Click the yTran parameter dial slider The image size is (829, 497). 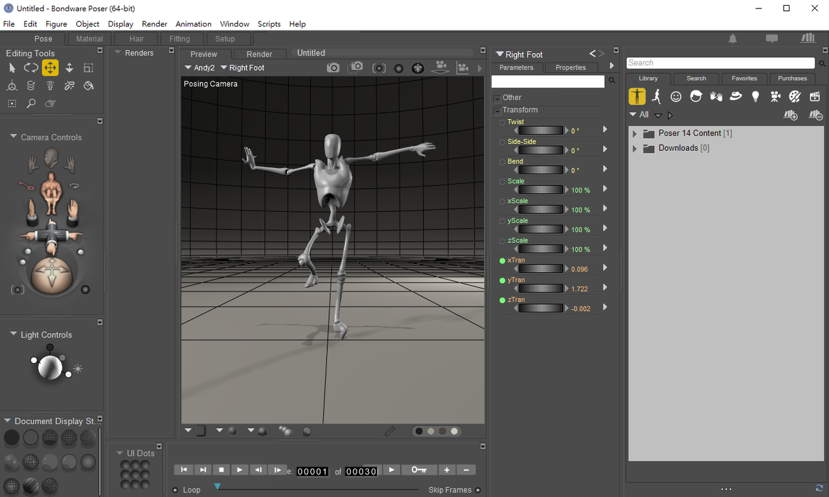click(541, 288)
